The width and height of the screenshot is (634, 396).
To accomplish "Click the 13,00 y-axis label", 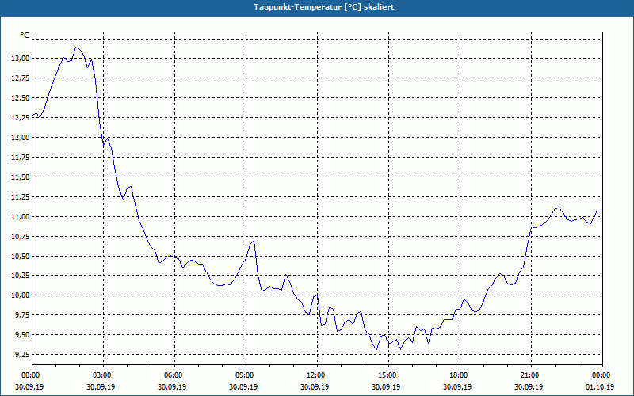I will click(21, 58).
